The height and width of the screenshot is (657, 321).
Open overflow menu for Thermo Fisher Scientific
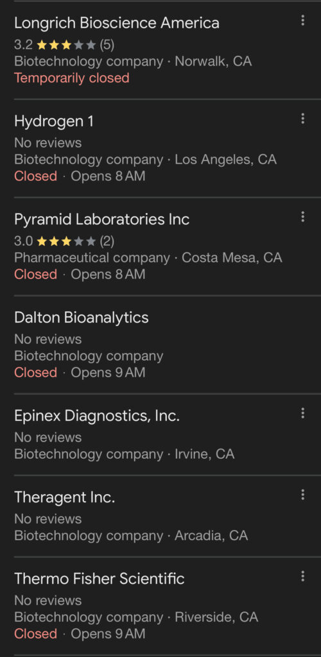click(302, 577)
